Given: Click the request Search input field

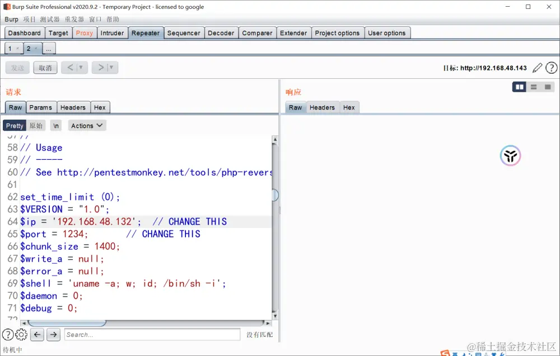Looking at the screenshot, I should pos(152,335).
